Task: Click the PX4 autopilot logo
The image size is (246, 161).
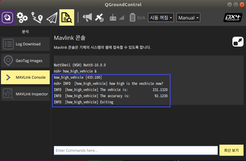Action: point(233,18)
